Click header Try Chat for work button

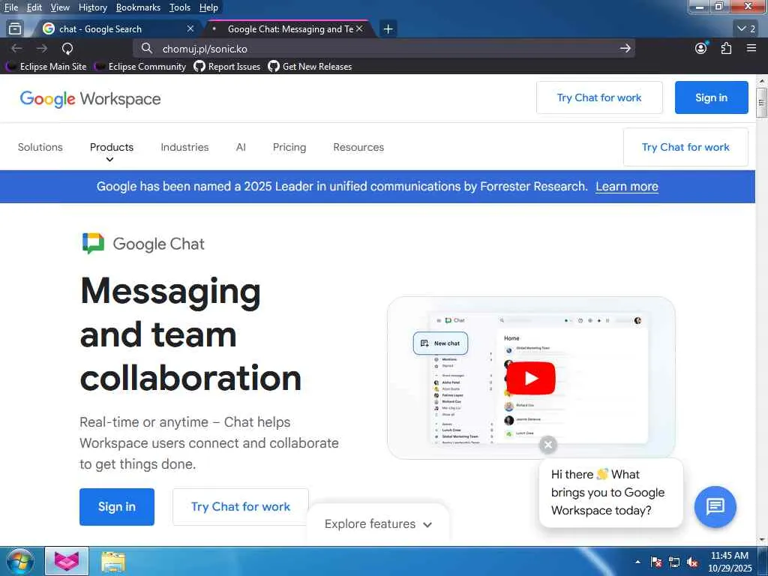coord(599,97)
